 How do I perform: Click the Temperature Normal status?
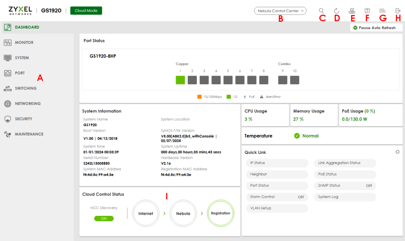point(307,136)
